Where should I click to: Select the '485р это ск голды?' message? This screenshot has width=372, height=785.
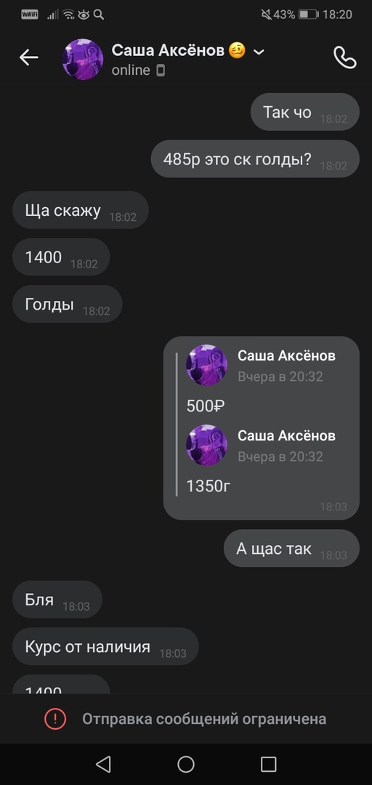tap(255, 159)
